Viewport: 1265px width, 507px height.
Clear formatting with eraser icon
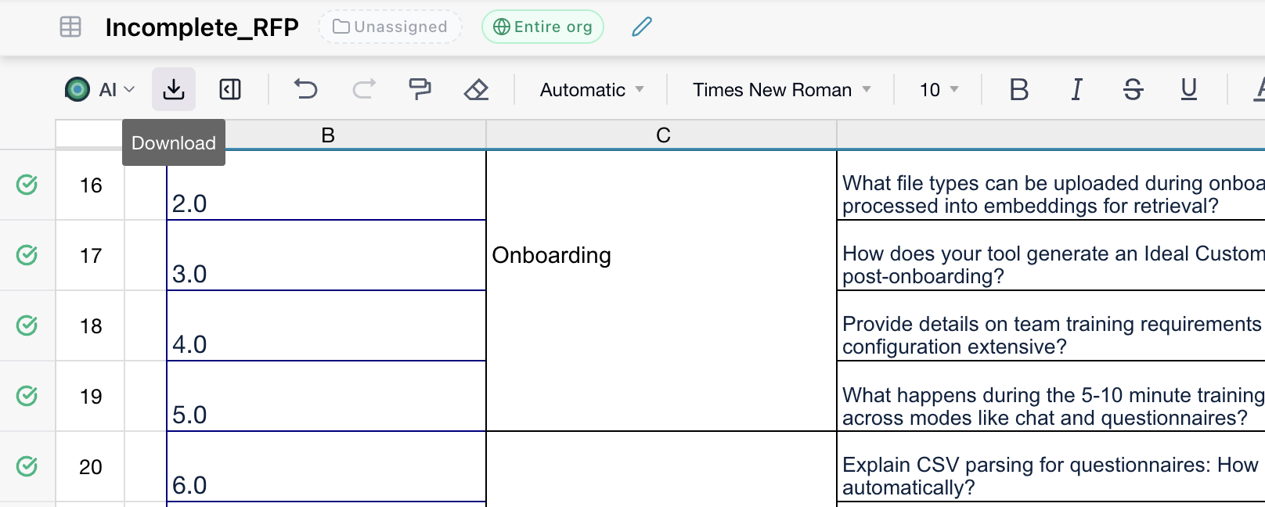click(476, 89)
